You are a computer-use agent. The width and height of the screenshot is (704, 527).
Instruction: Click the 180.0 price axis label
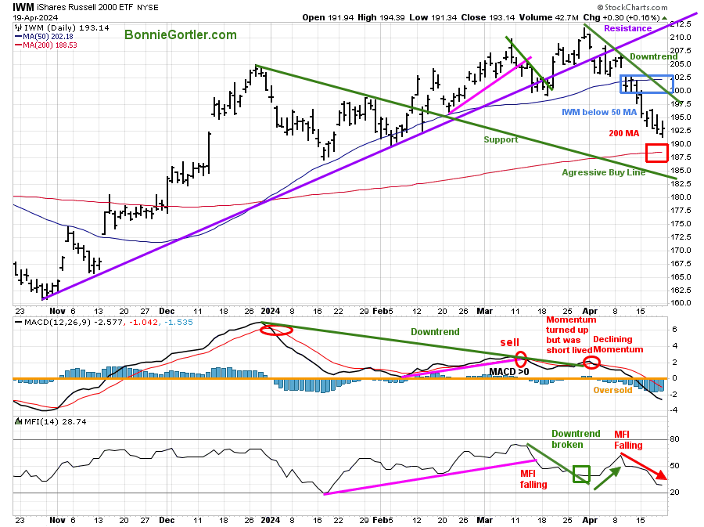click(681, 197)
